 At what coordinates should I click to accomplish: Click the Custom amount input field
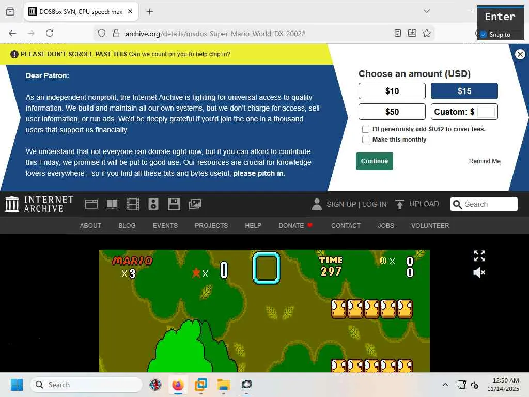point(486,112)
